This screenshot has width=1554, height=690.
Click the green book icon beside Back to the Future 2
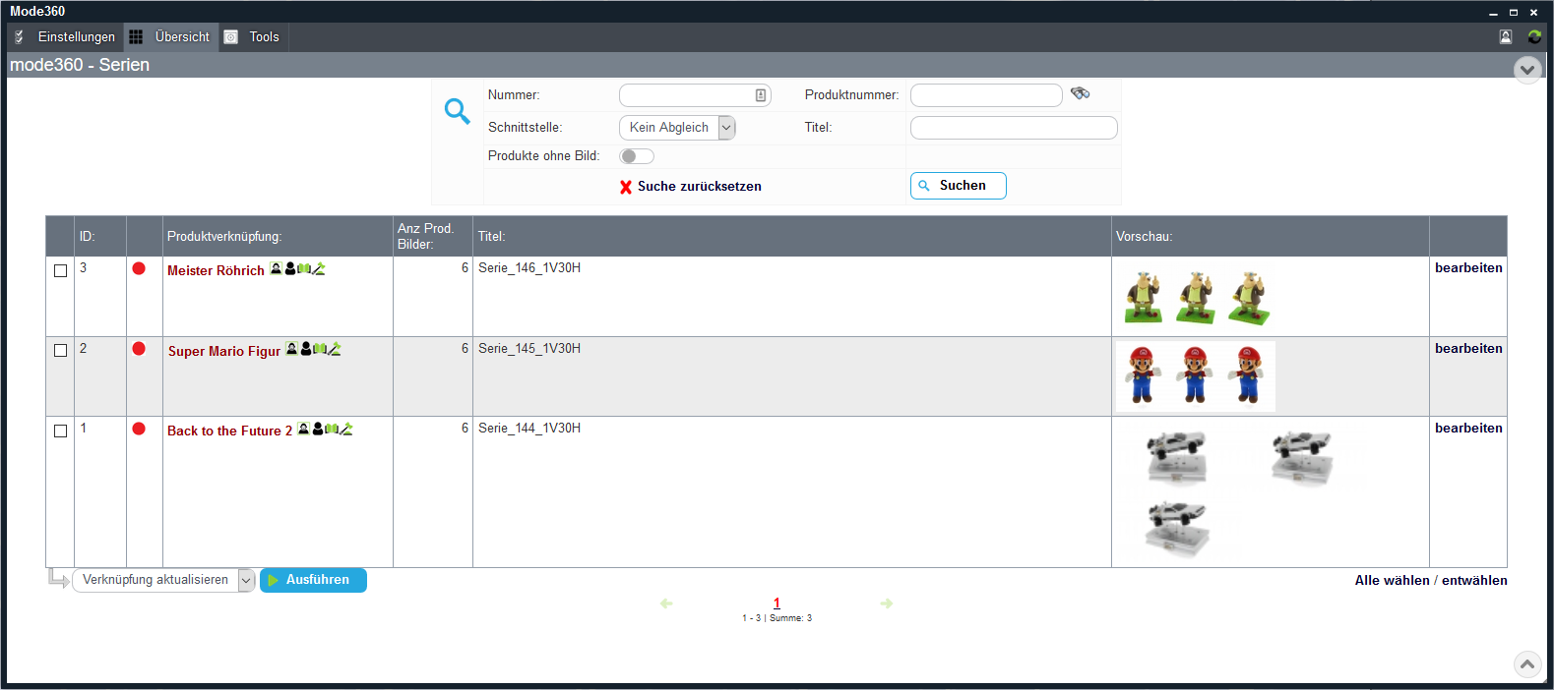[x=332, y=429]
